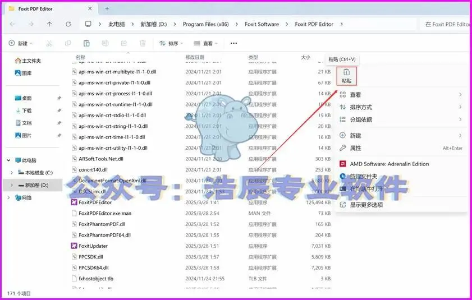Click the Paste icon in context menu

(x=346, y=76)
